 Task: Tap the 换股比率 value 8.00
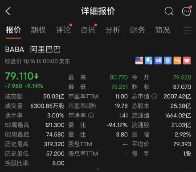click(x=58, y=163)
